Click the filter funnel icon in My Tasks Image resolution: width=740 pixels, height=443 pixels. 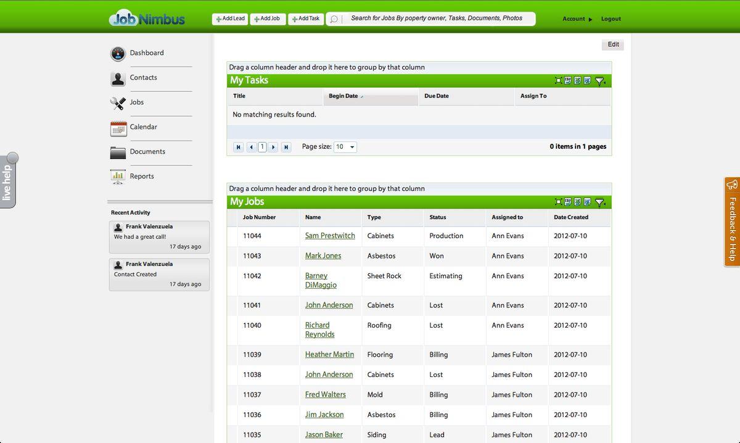(x=600, y=81)
